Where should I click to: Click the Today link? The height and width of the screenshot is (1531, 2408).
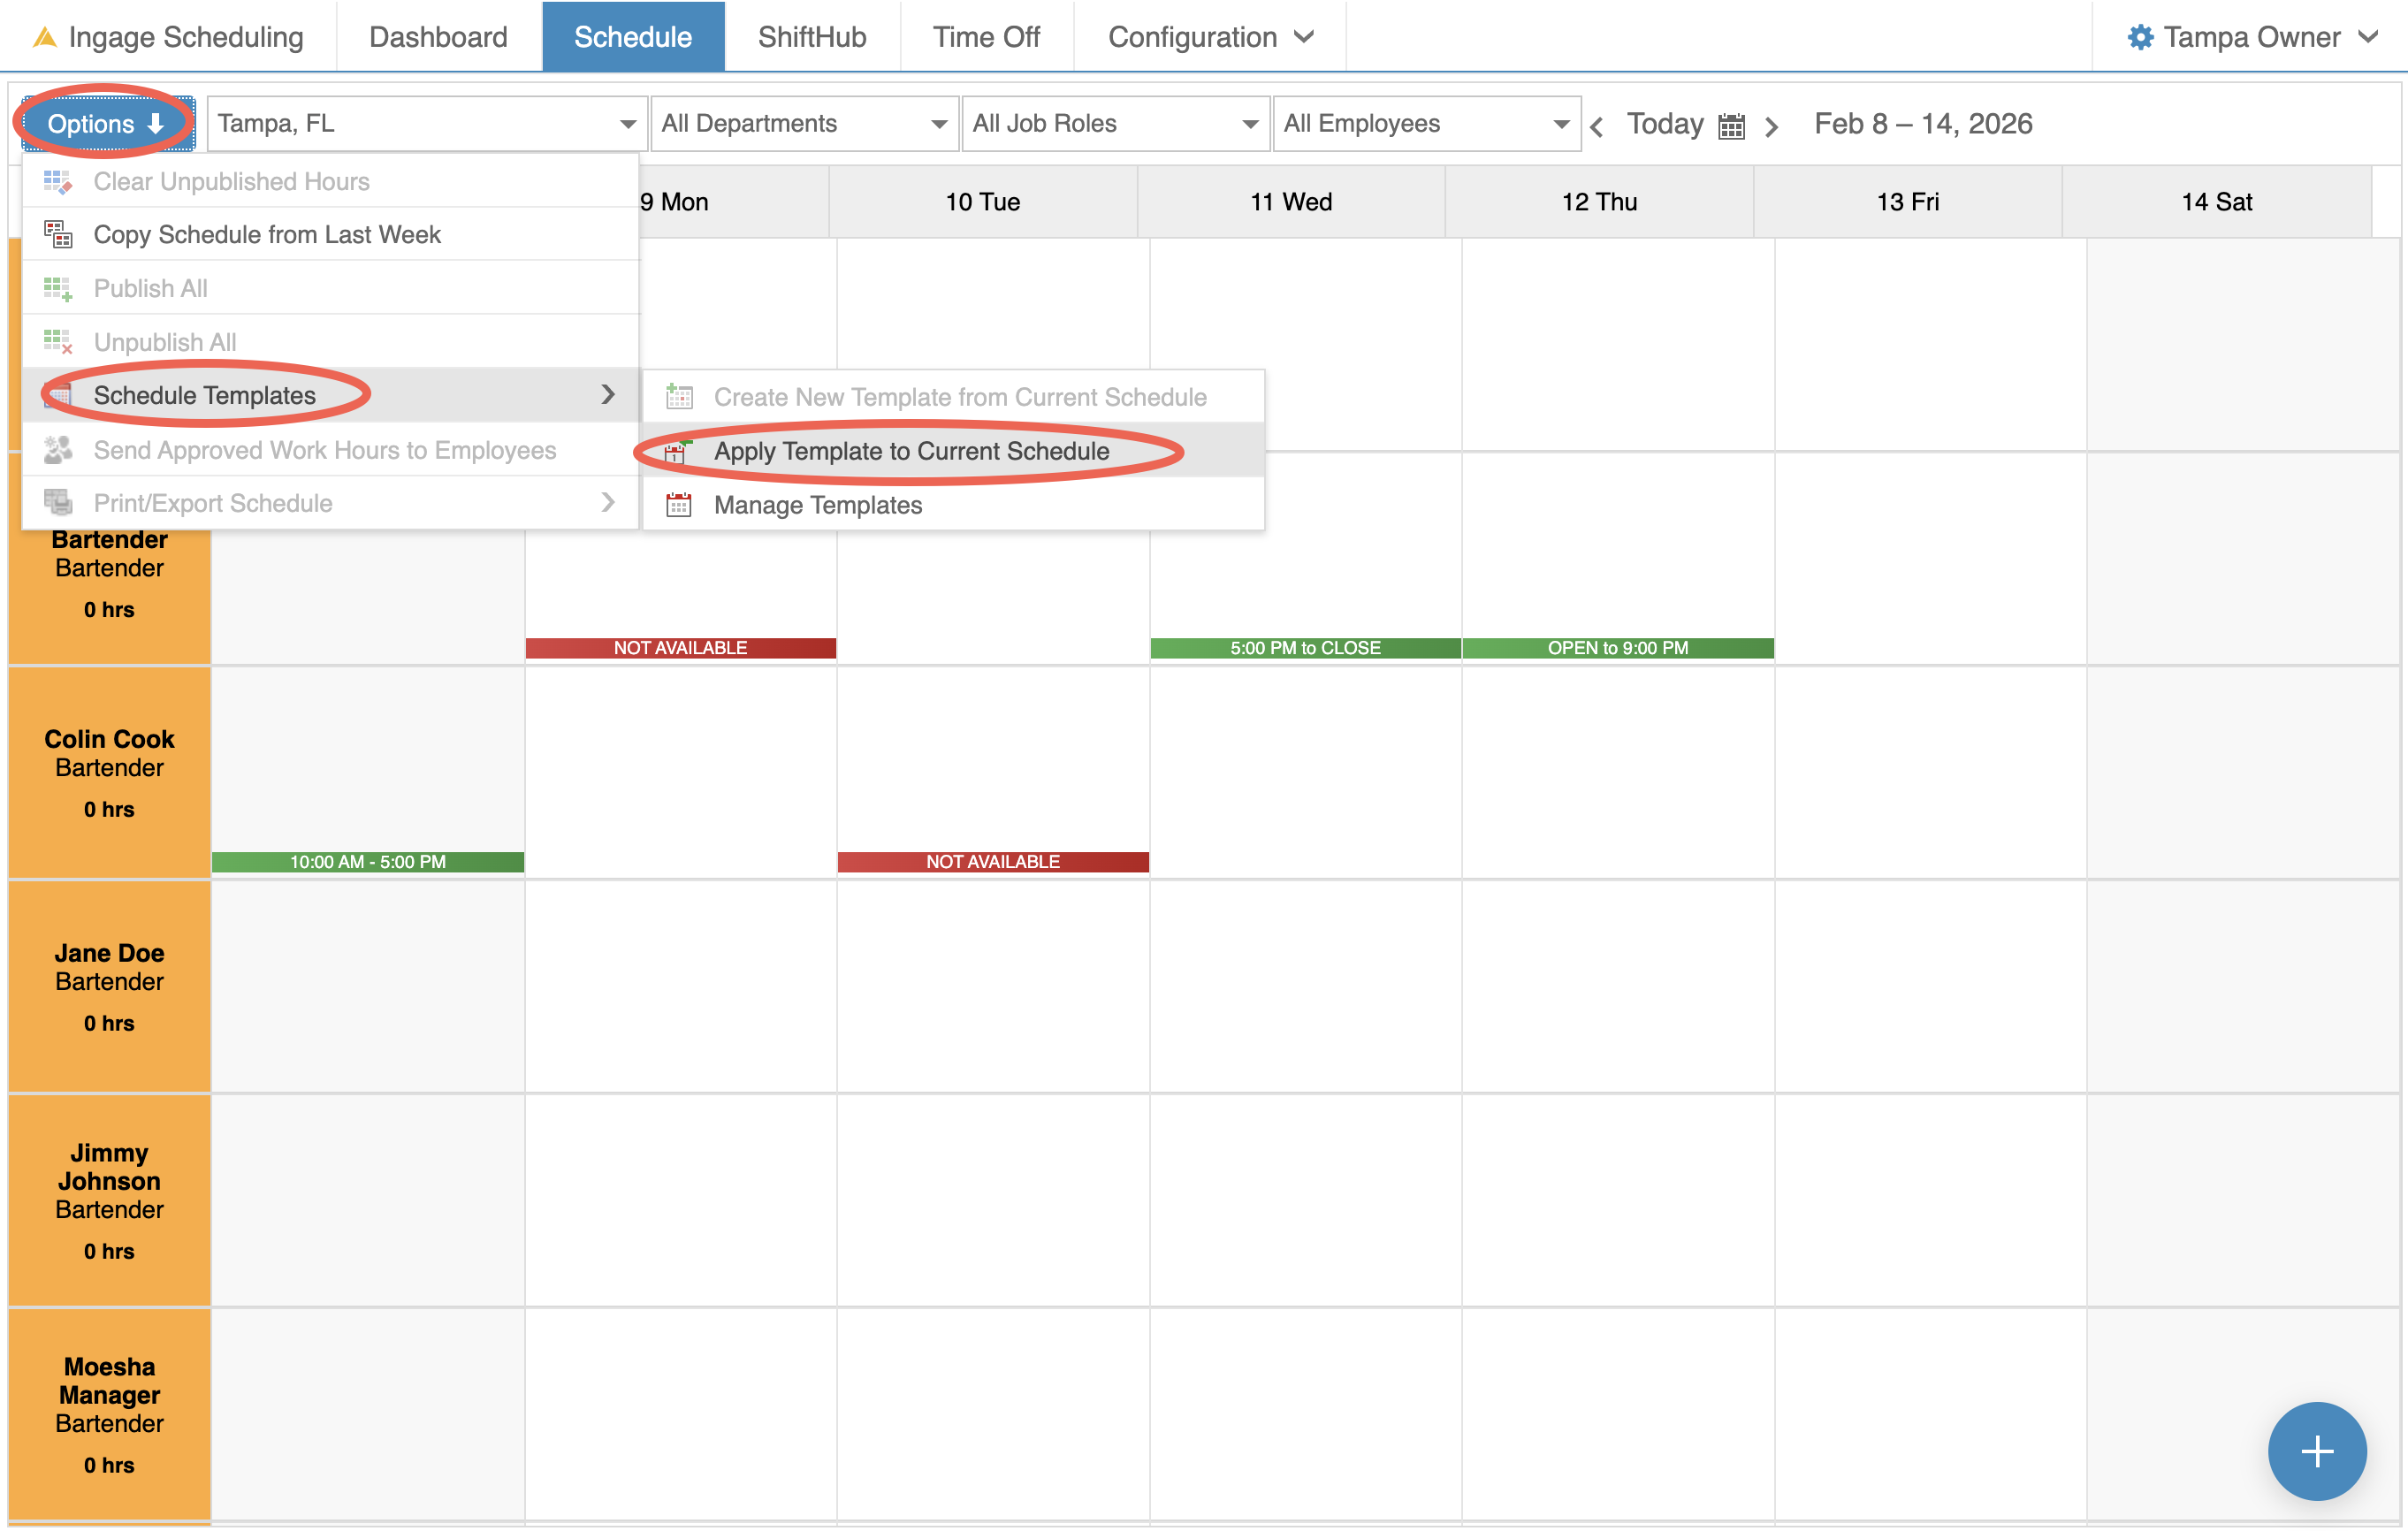click(x=1664, y=124)
